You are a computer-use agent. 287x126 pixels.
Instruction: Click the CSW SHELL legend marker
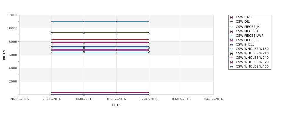[x=232, y=45]
